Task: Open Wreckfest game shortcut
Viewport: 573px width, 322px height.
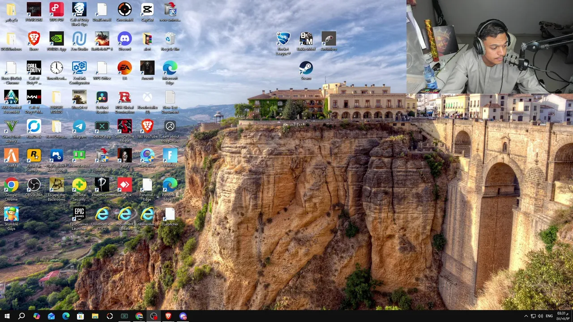Action: coord(79,99)
